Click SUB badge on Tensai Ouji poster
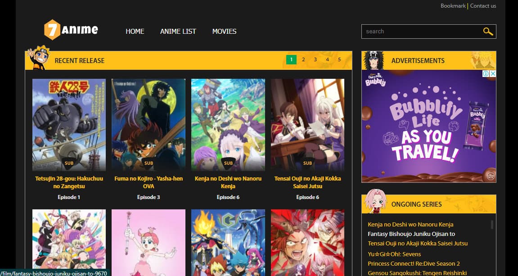 [x=307, y=163]
